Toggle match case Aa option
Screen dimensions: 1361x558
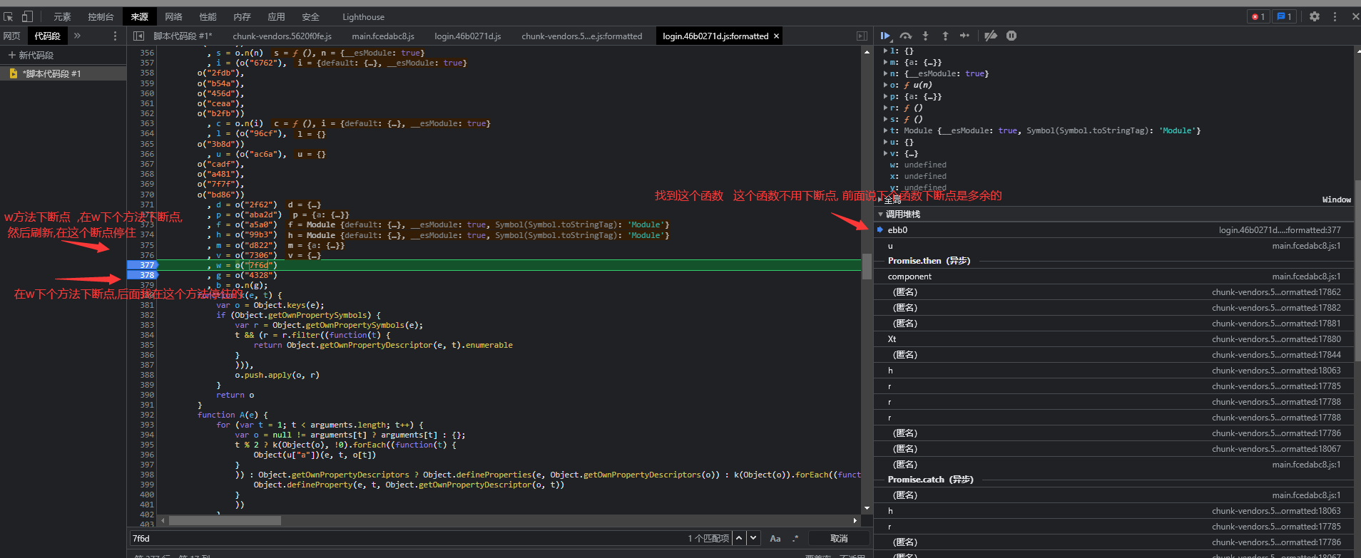775,538
